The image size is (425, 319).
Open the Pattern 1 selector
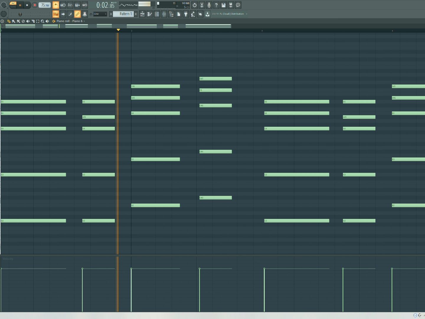click(124, 14)
